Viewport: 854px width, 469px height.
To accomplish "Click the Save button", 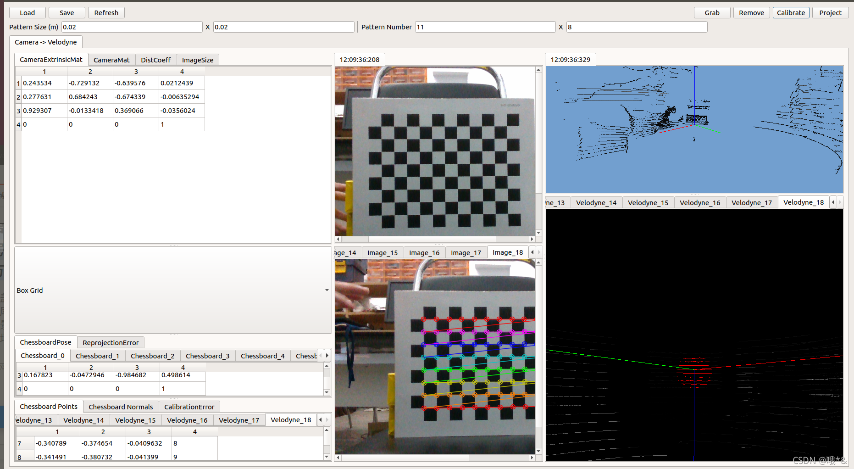I will click(67, 13).
